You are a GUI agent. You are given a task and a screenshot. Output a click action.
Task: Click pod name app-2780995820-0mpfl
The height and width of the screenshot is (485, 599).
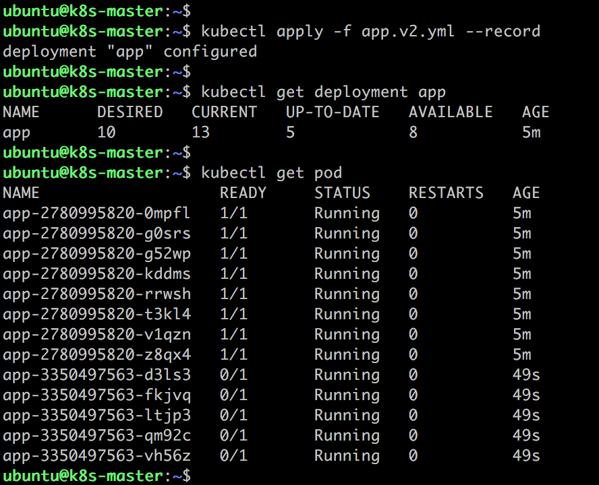(x=96, y=214)
